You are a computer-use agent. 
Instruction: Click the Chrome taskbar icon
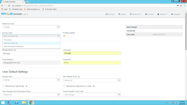click(31, 103)
